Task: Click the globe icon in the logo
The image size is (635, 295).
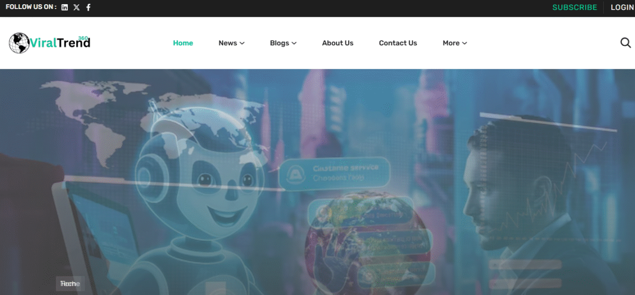Action: point(19,43)
